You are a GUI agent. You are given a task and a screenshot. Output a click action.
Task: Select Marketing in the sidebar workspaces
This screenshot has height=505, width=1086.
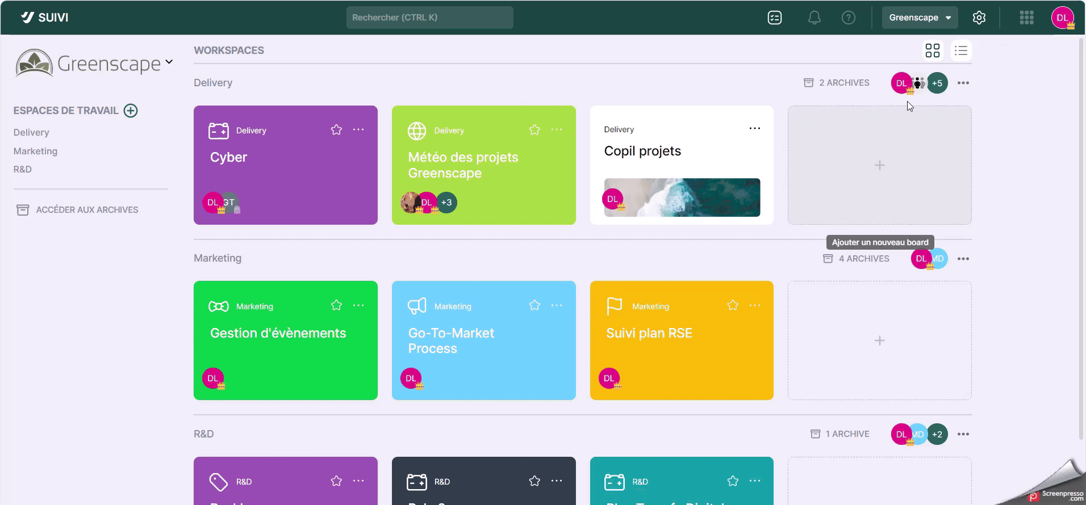(x=35, y=151)
